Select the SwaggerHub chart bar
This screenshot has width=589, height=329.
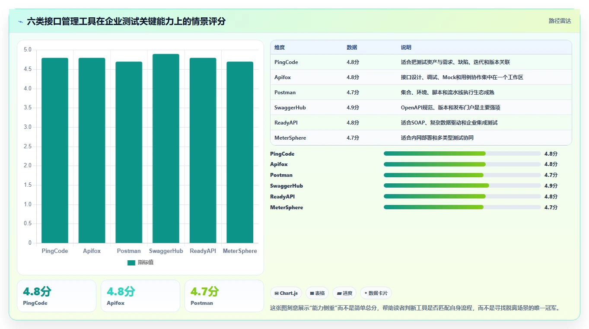click(x=166, y=148)
